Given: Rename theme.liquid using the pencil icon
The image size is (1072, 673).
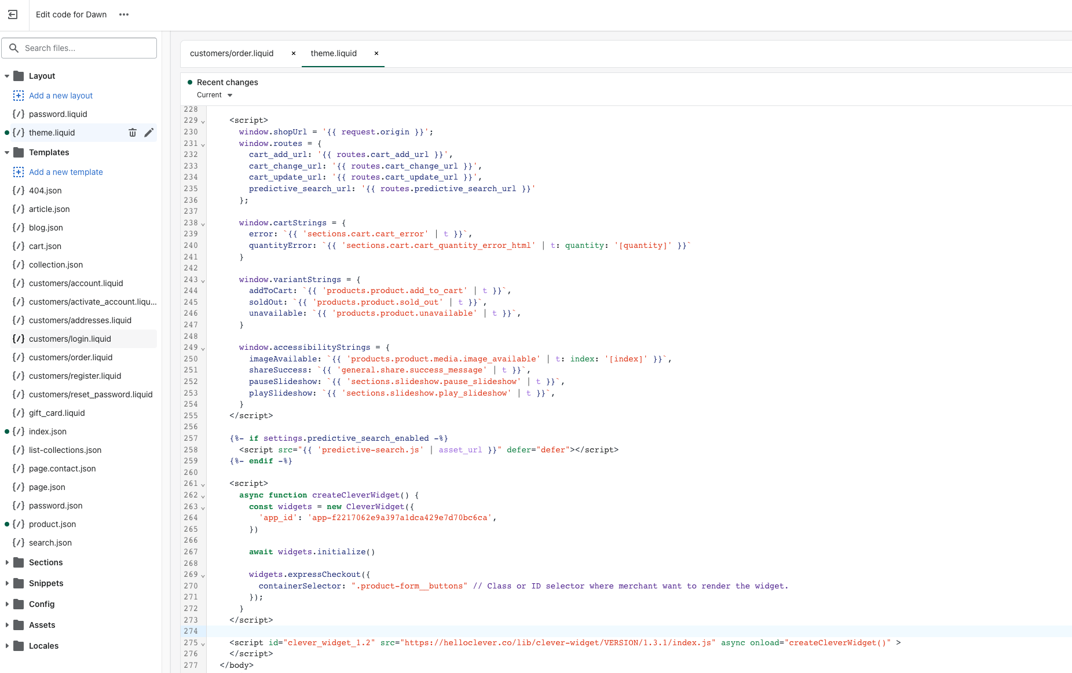Looking at the screenshot, I should 149,133.
